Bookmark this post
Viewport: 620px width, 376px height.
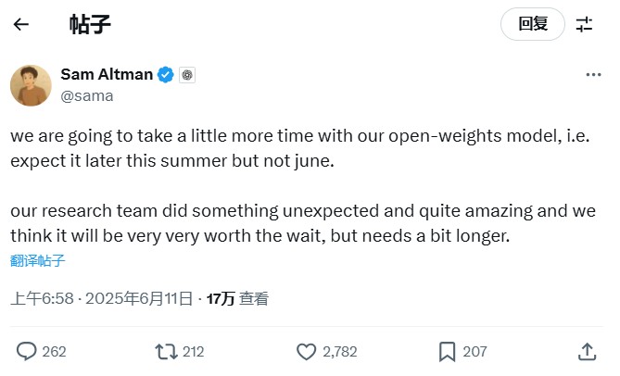[447, 351]
